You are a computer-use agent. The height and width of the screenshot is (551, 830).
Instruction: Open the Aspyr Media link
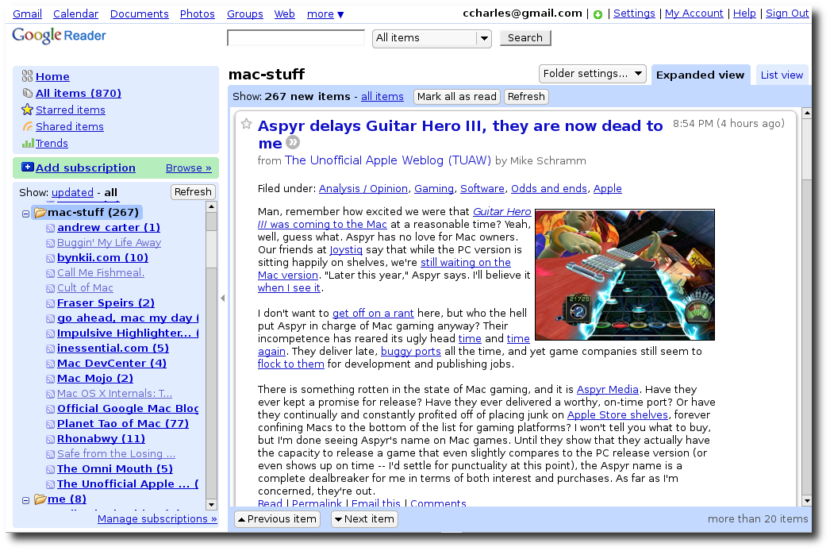tap(607, 389)
